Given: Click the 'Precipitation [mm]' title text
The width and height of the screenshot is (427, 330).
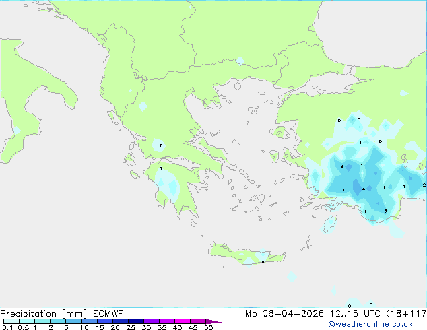Looking at the screenshot, I should tap(43, 314).
